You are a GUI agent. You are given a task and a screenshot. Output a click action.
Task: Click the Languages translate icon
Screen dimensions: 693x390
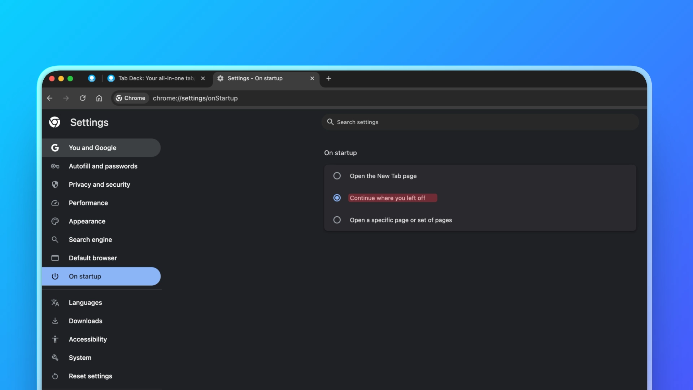[x=55, y=303]
